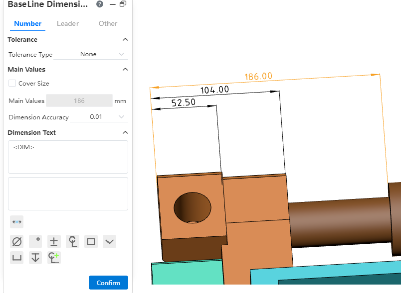Open the help question mark icon
This screenshot has width=401, height=295.
[100, 4]
